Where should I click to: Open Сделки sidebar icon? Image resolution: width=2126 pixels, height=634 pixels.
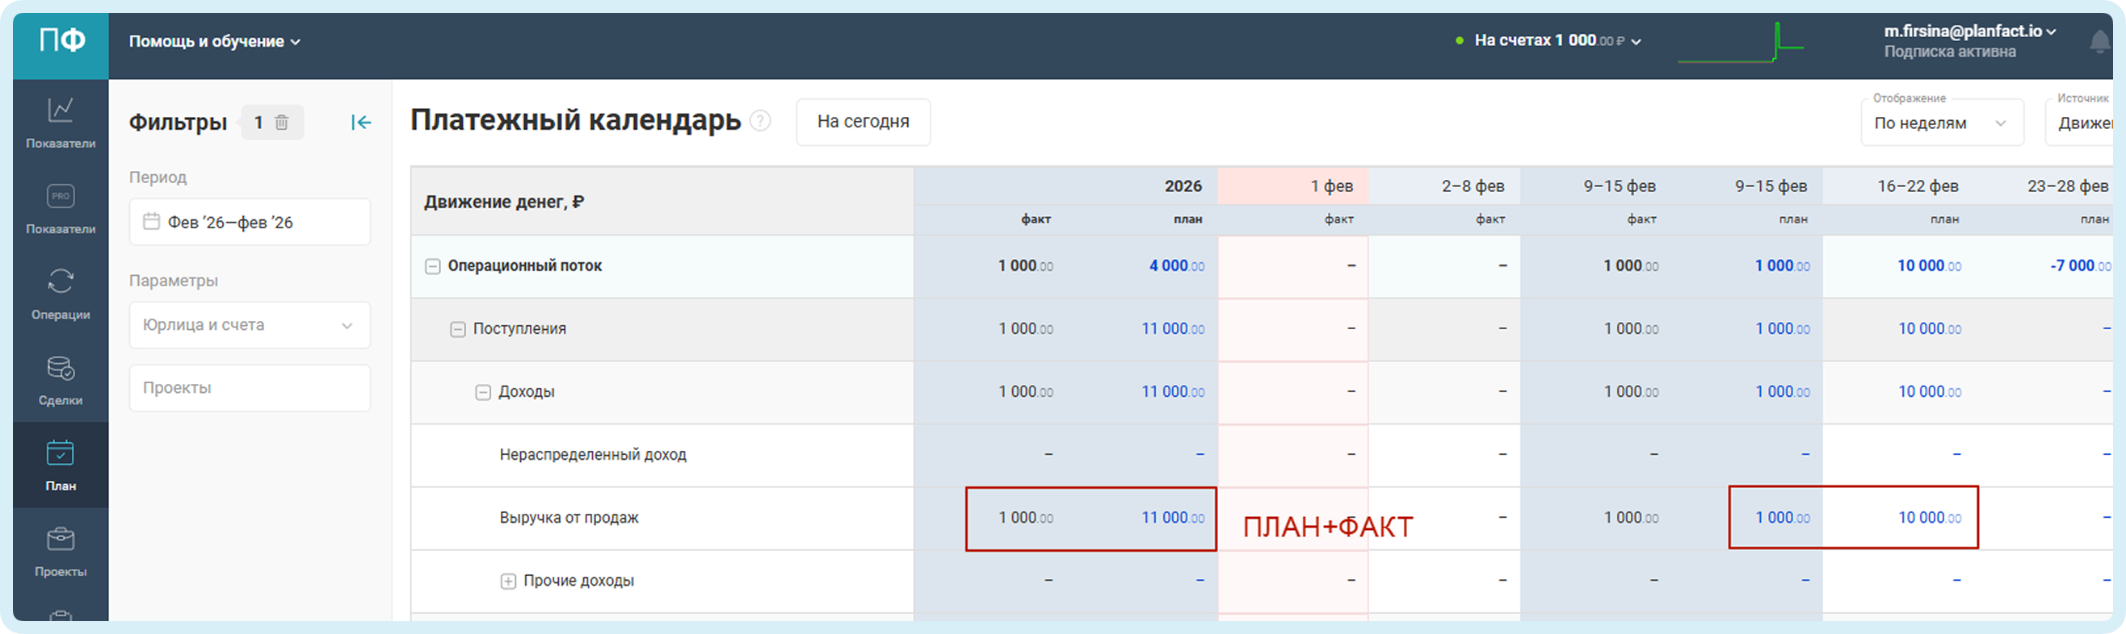(61, 368)
